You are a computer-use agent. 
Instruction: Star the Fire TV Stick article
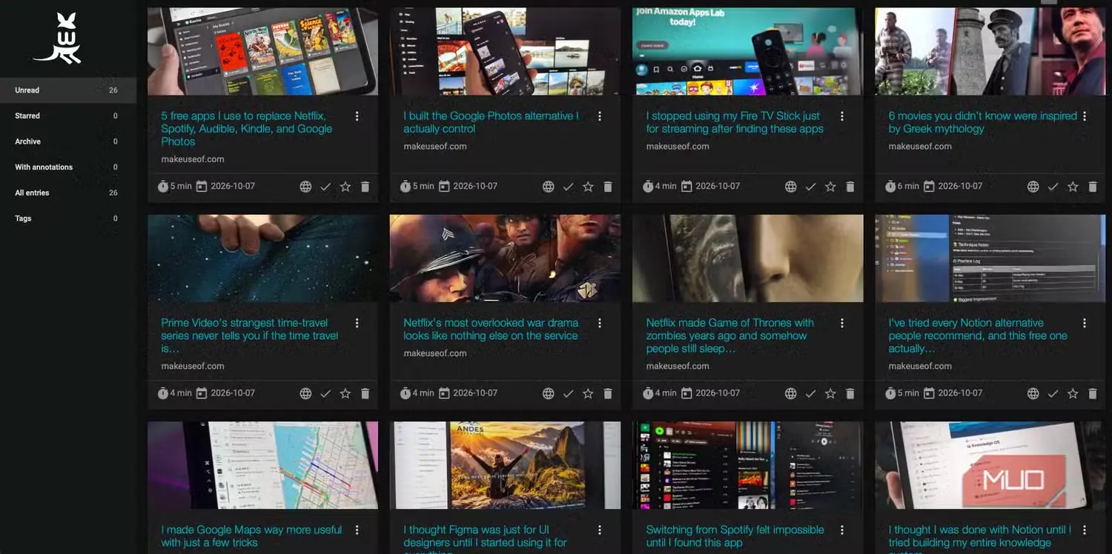click(830, 187)
